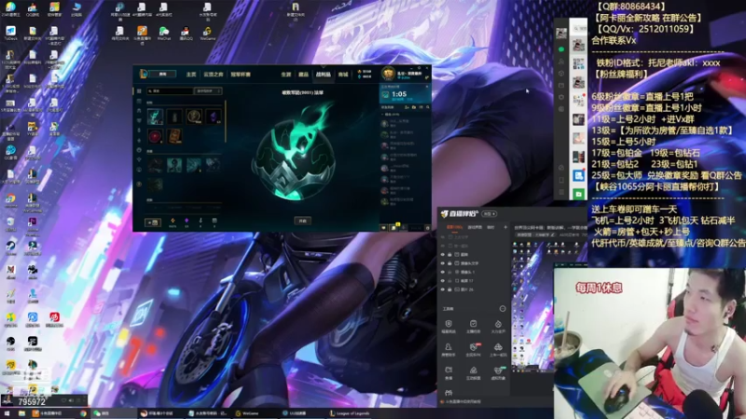The width and height of the screenshot is (746, 419).
Task: Open WeGame desktop shortcut icon
Action: click(x=207, y=34)
